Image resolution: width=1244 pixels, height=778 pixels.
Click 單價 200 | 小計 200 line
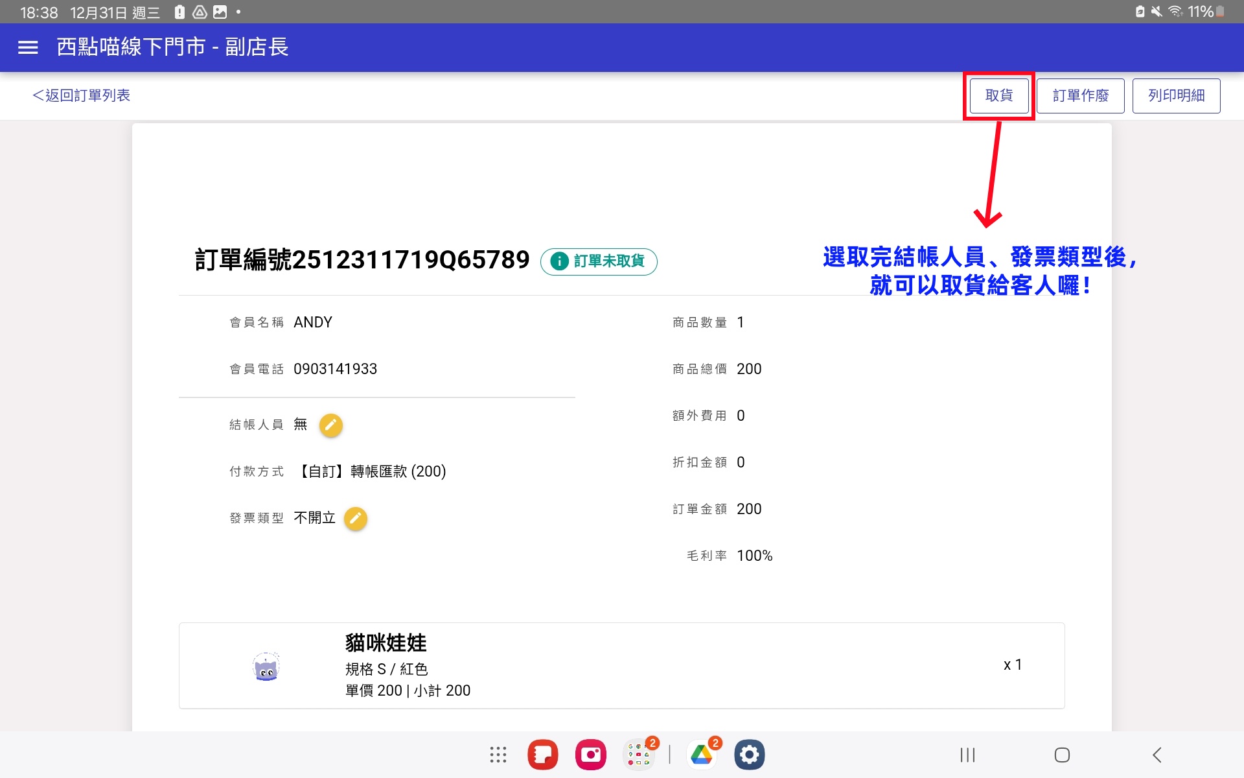(x=408, y=690)
